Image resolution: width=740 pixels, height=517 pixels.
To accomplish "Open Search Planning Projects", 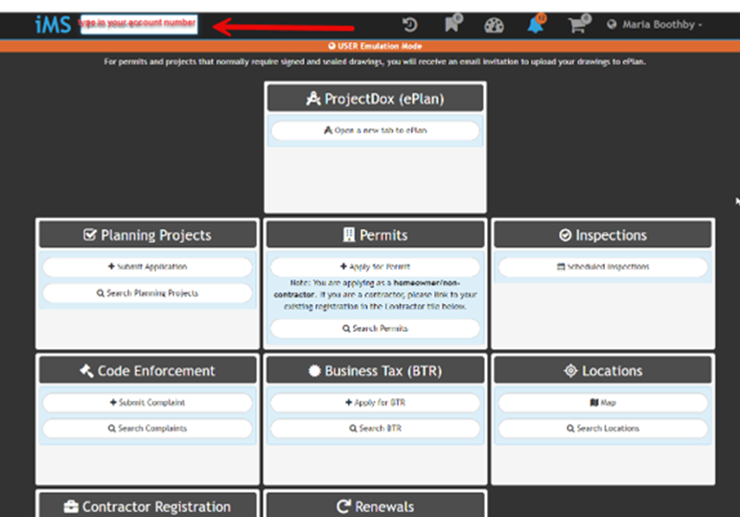I will (x=148, y=294).
